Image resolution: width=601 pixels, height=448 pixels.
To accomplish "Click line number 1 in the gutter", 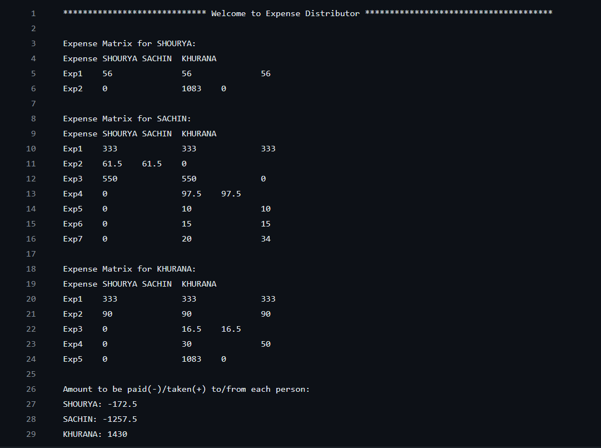I will (33, 13).
